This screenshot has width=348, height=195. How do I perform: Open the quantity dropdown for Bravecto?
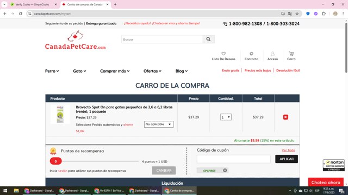226,117
